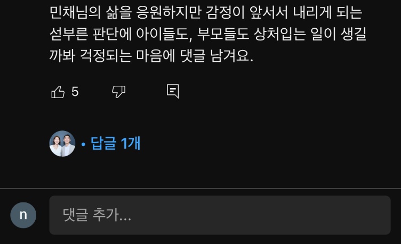
Task: Click the comment line starting 까봐 걱정되는
Action: coord(151,56)
